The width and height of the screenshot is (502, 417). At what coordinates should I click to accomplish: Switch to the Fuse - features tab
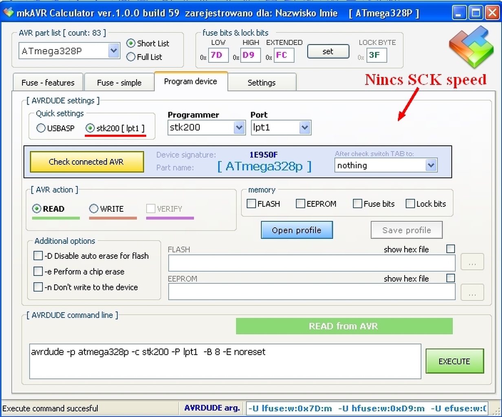click(48, 83)
